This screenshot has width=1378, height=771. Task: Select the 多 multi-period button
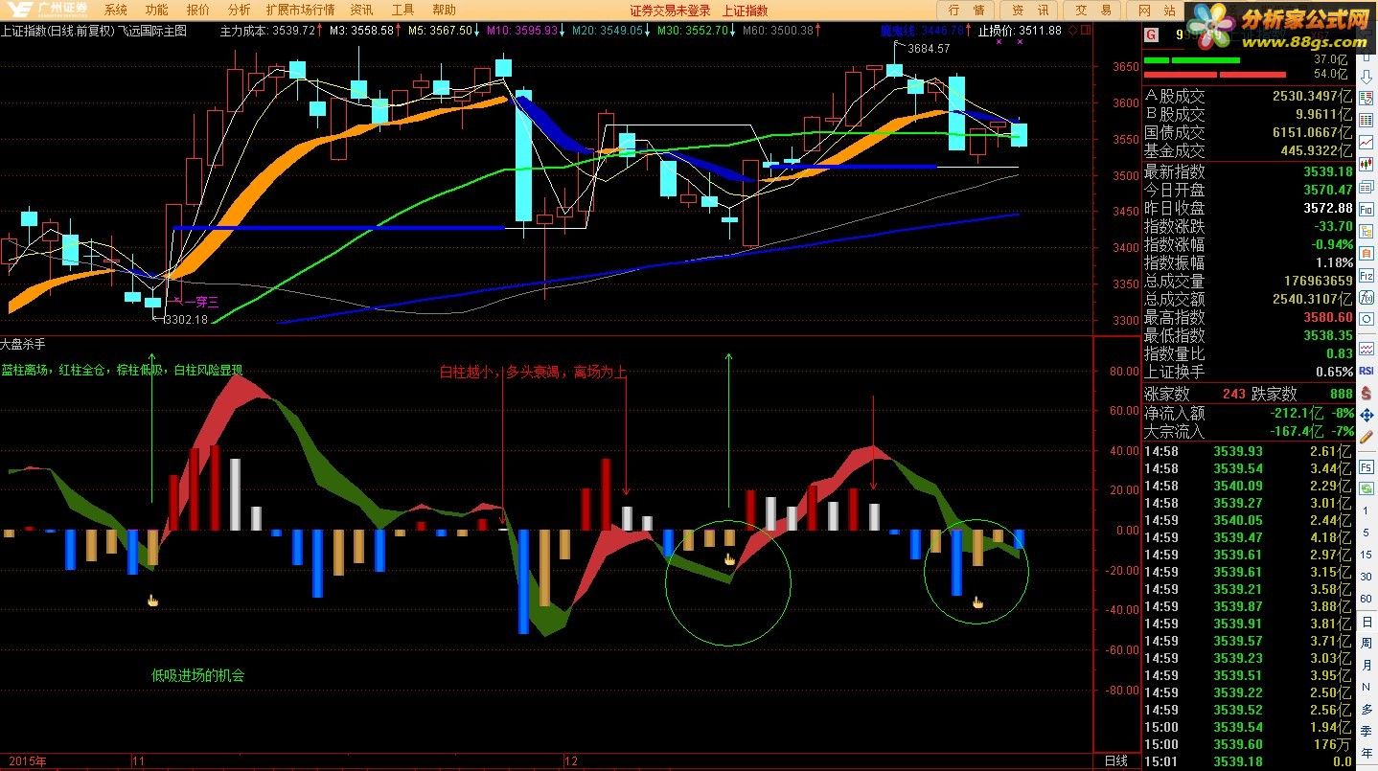(x=1367, y=708)
